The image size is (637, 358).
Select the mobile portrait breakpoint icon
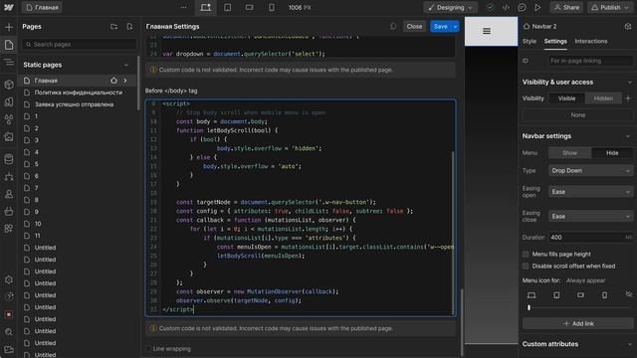tap(272, 7)
